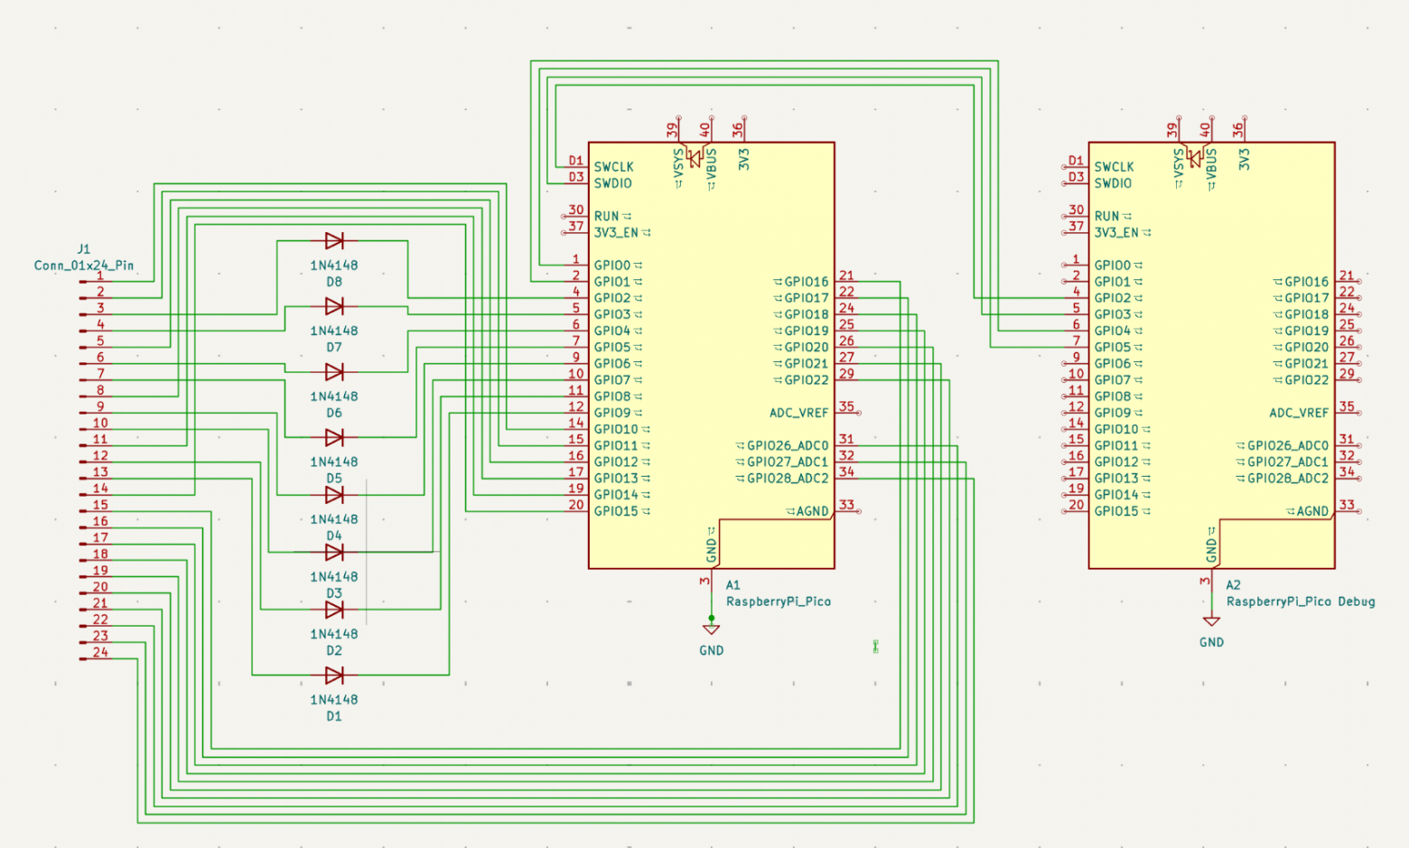Click the GND text below A2's power symbol

point(1212,643)
